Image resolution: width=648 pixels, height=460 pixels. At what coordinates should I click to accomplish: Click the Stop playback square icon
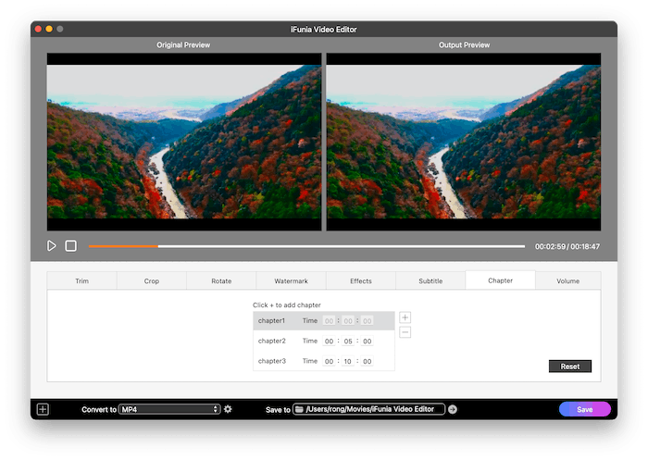(70, 246)
